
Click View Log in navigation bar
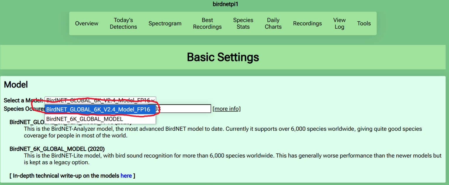339,23
